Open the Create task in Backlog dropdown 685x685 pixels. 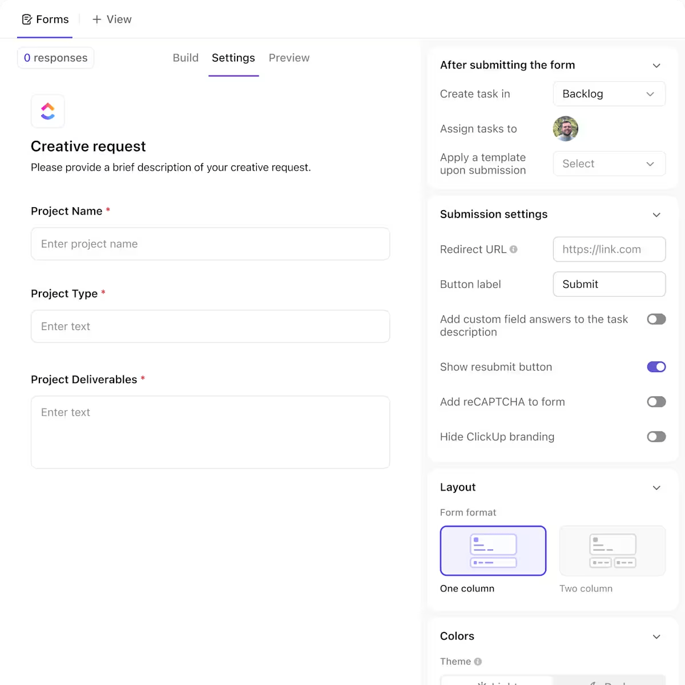coord(609,94)
